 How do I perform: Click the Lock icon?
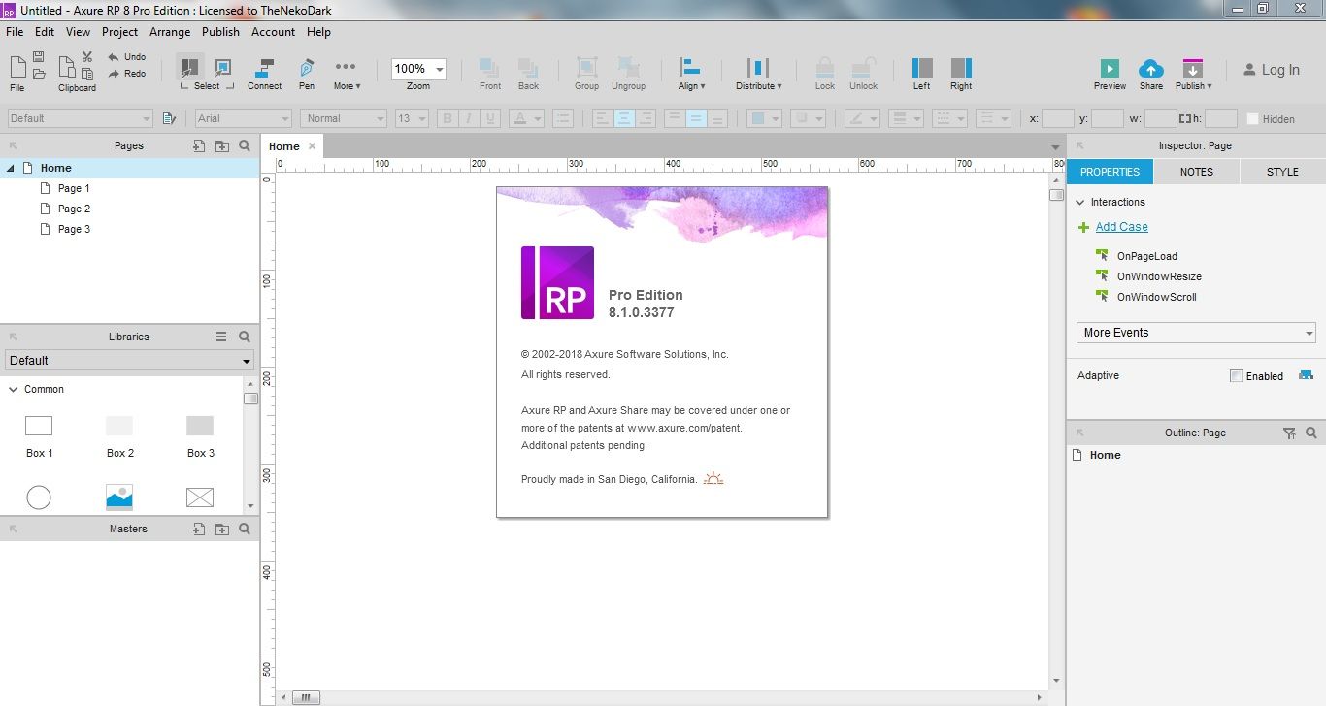click(x=825, y=67)
